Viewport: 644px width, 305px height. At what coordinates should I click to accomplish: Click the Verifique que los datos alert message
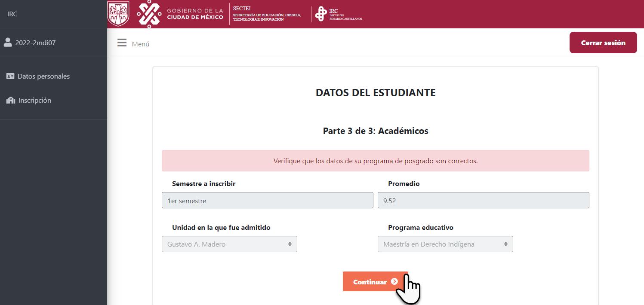(376, 161)
